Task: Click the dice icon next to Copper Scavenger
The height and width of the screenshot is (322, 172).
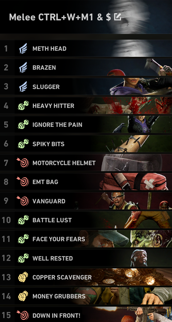Action: [x=23, y=277]
